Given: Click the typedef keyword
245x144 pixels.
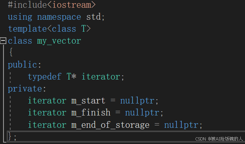Looking at the screenshot, I should 44,77.
